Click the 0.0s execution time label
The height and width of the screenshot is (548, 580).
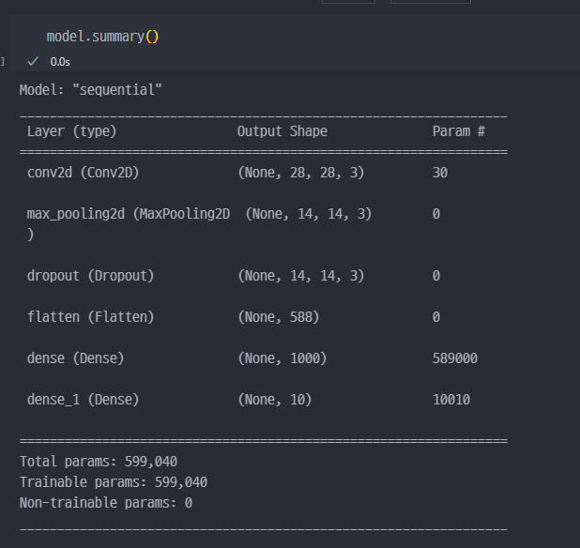(60, 62)
